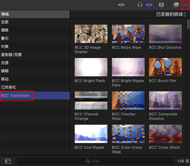Select BCC Bright Flash thumbnail
Viewport: 190px width, 166px height.
coord(91,67)
